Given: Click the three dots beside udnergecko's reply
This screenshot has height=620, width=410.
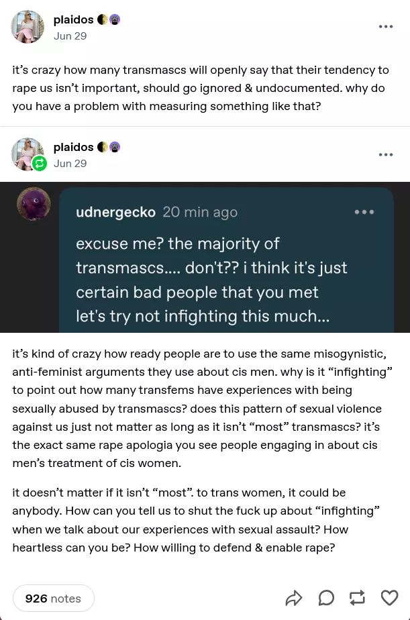Looking at the screenshot, I should pyautogui.click(x=364, y=212).
